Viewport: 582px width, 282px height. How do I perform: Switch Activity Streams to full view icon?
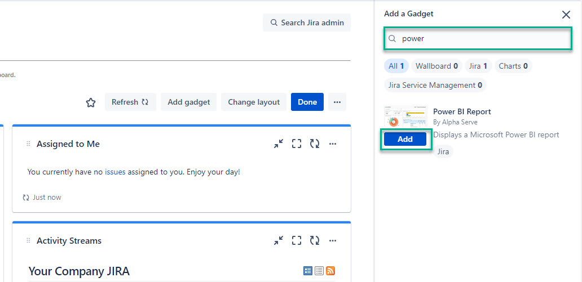308,271
